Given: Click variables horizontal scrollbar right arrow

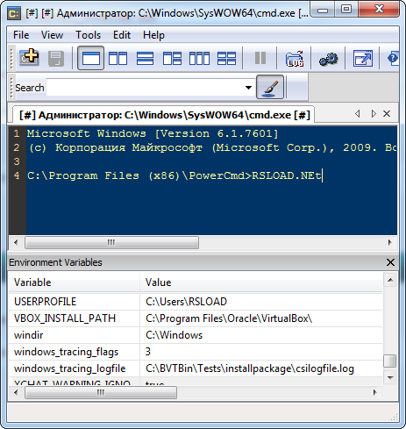Looking at the screenshot, I should [375, 392].
